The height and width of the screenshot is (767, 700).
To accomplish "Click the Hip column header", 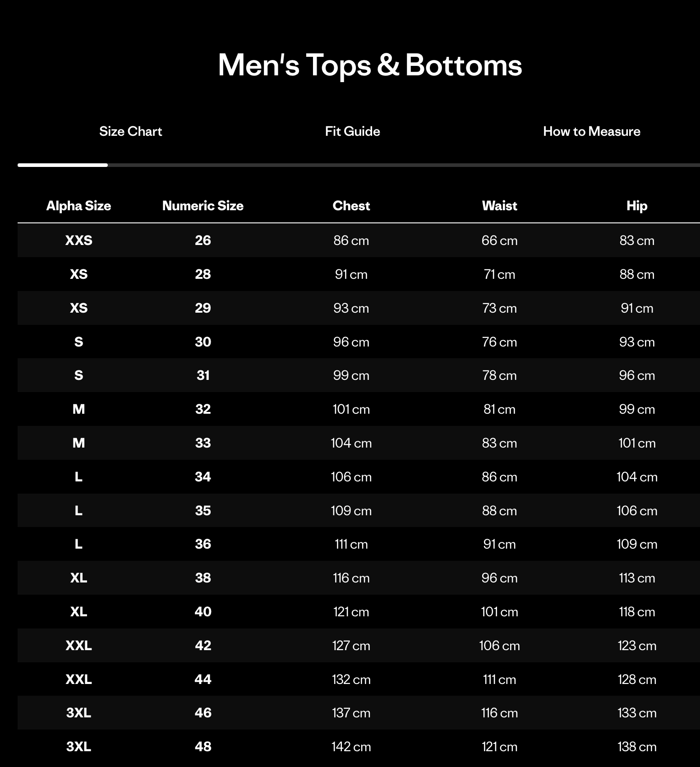I will 636,206.
